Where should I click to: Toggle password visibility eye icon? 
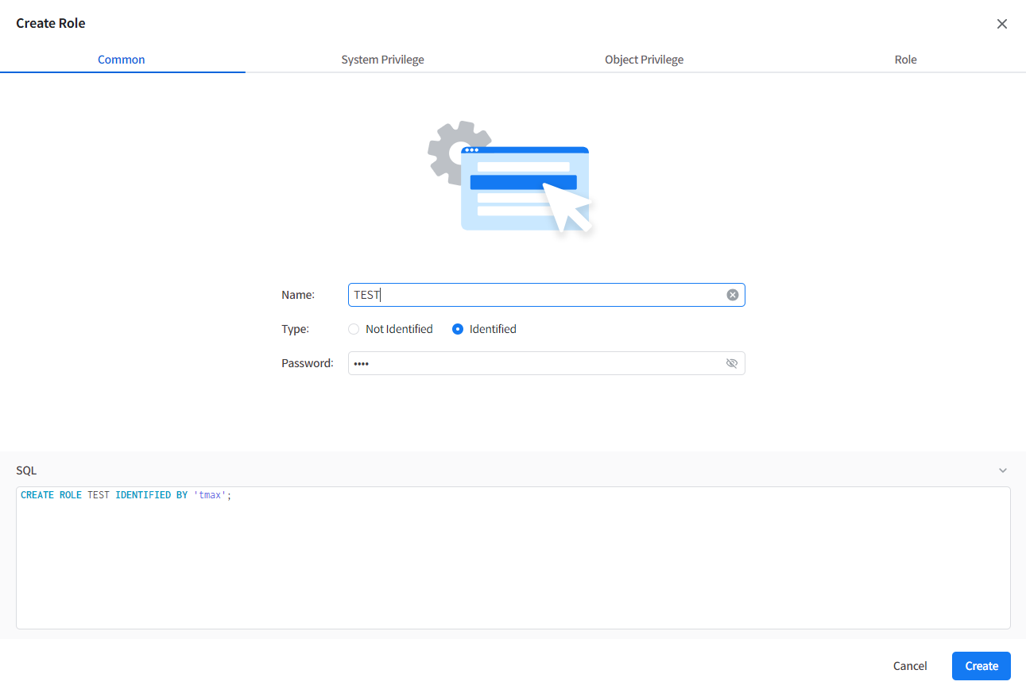point(732,363)
